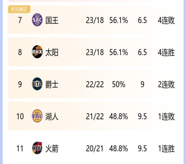Open the 太阳 team name link

52,52
